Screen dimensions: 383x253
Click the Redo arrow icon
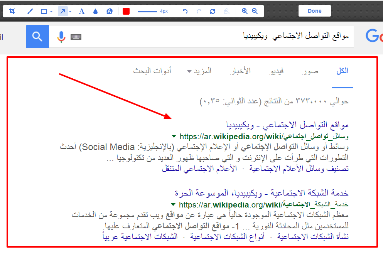click(x=199, y=11)
